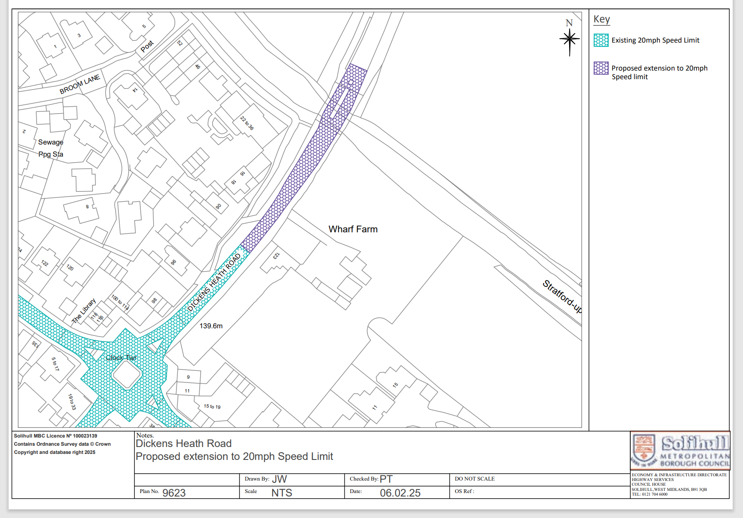Click the plan number 9623
Screen dimensions: 743x518
point(174,493)
